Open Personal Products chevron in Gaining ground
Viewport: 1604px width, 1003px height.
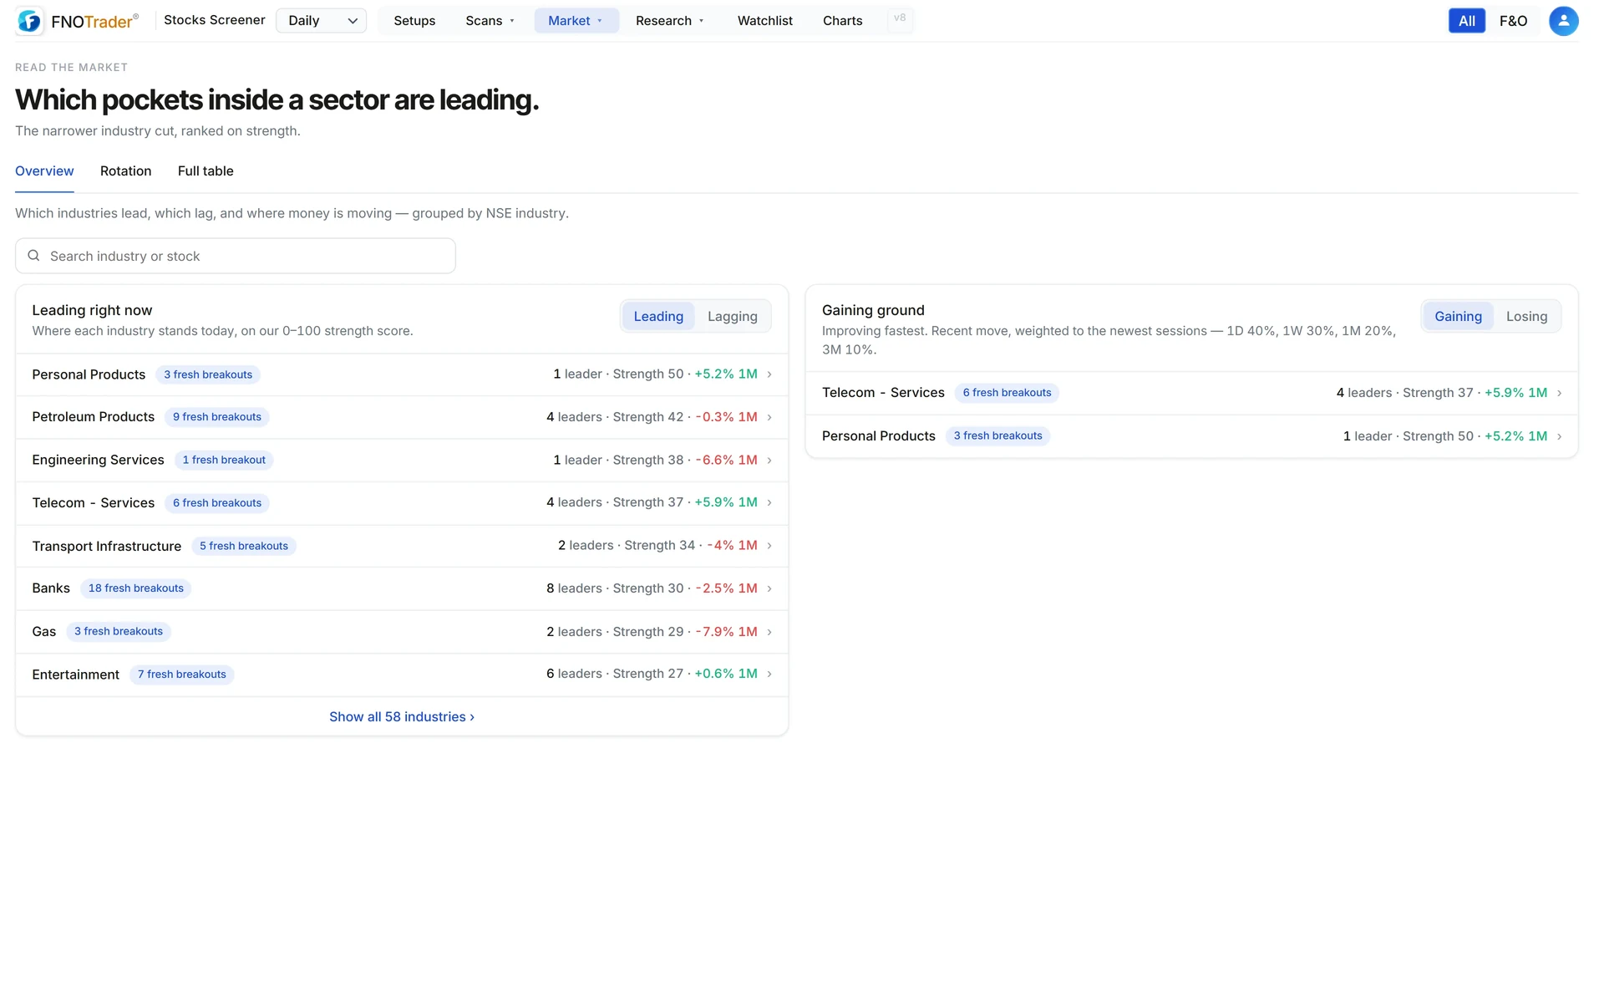tap(1559, 436)
